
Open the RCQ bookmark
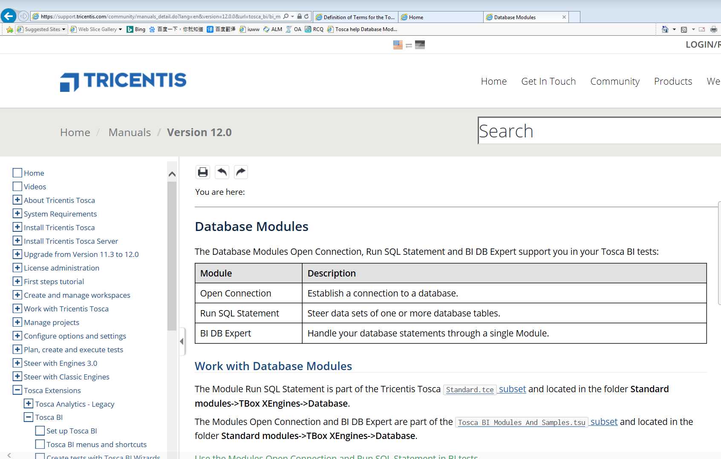pyautogui.click(x=314, y=29)
